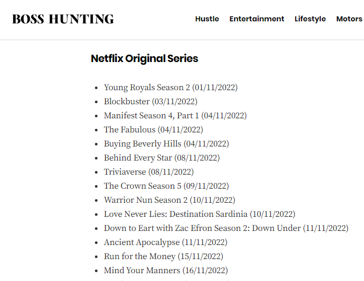The height and width of the screenshot is (281, 364).
Task: Click Manifest Season 4, Part 1
Action: pyautogui.click(x=175, y=116)
